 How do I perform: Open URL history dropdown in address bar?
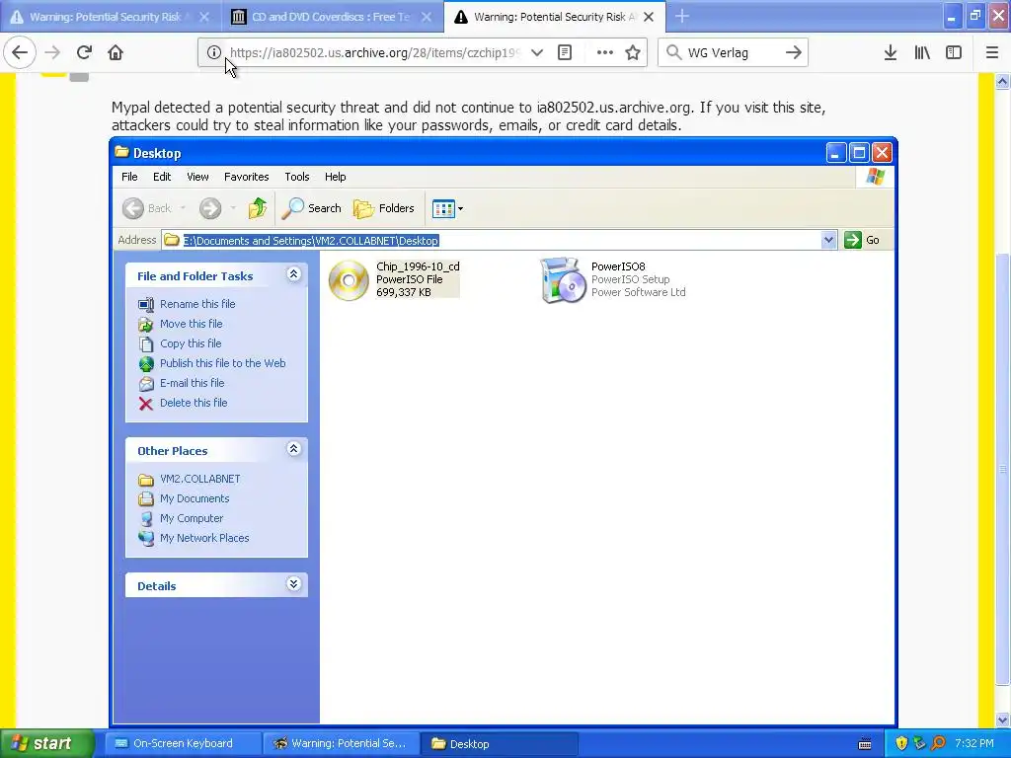[x=537, y=52]
